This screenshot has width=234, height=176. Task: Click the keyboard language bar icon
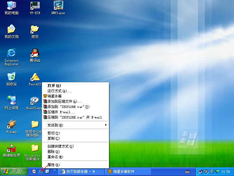(187, 172)
